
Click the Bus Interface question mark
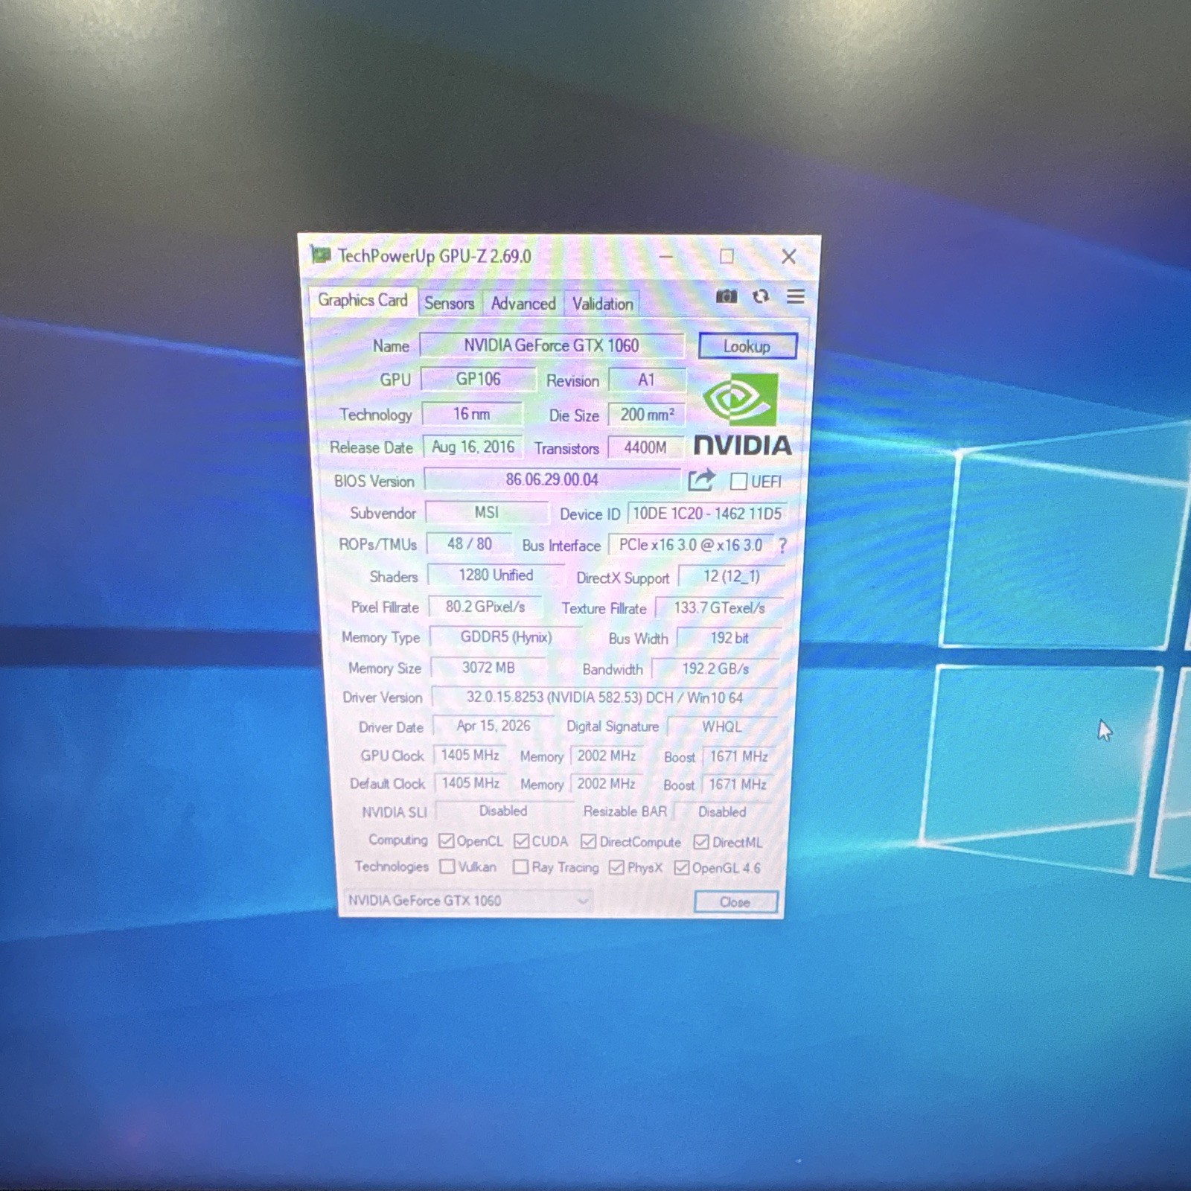click(x=782, y=546)
